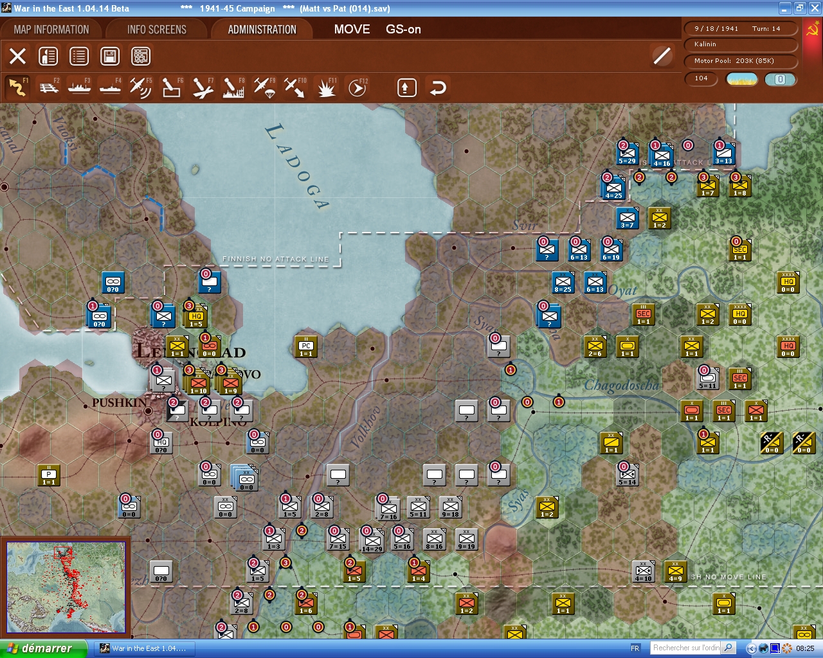The height and width of the screenshot is (658, 823).
Task: Click the 9/18/1941 Turn 14 date panel
Action: click(x=742, y=29)
